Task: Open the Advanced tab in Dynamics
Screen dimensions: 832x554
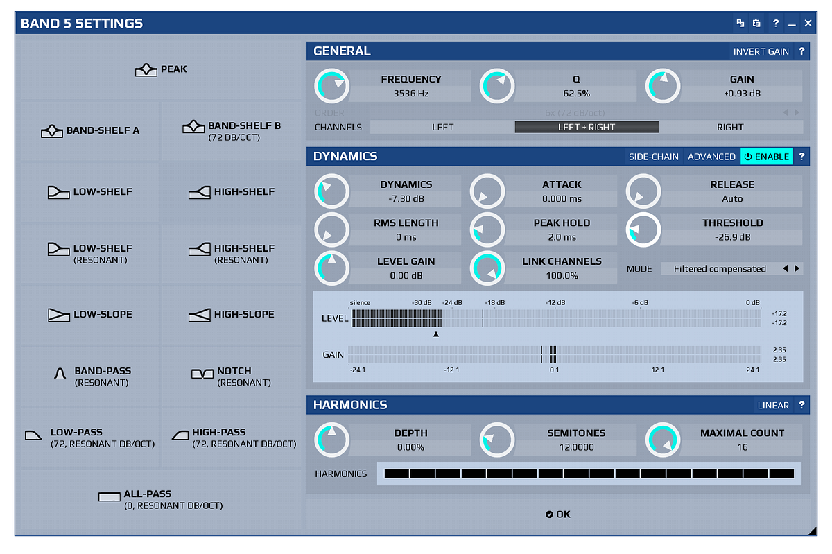Action: (x=711, y=156)
